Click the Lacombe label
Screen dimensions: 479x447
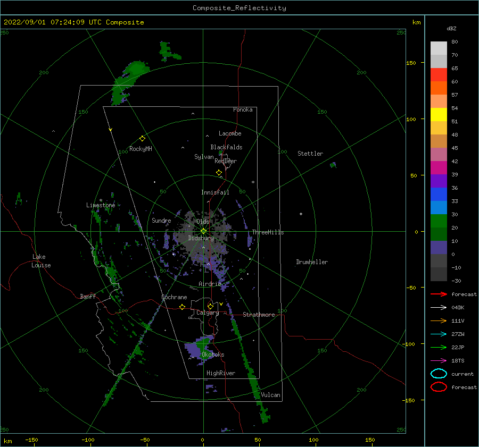pyautogui.click(x=230, y=133)
